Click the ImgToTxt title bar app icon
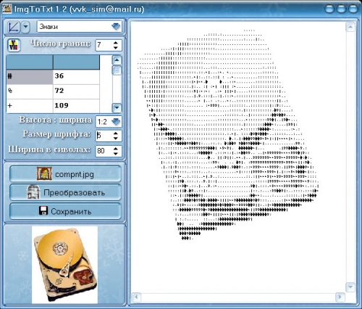 tap(7, 9)
